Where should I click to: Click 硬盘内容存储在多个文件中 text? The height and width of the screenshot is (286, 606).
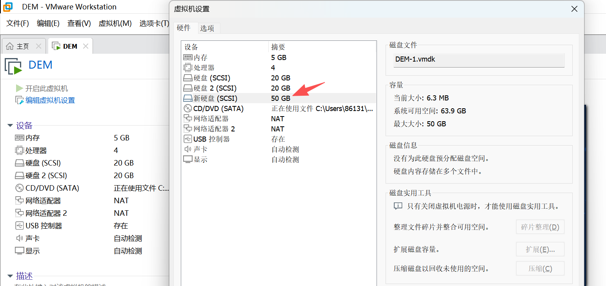pyautogui.click(x=438, y=171)
